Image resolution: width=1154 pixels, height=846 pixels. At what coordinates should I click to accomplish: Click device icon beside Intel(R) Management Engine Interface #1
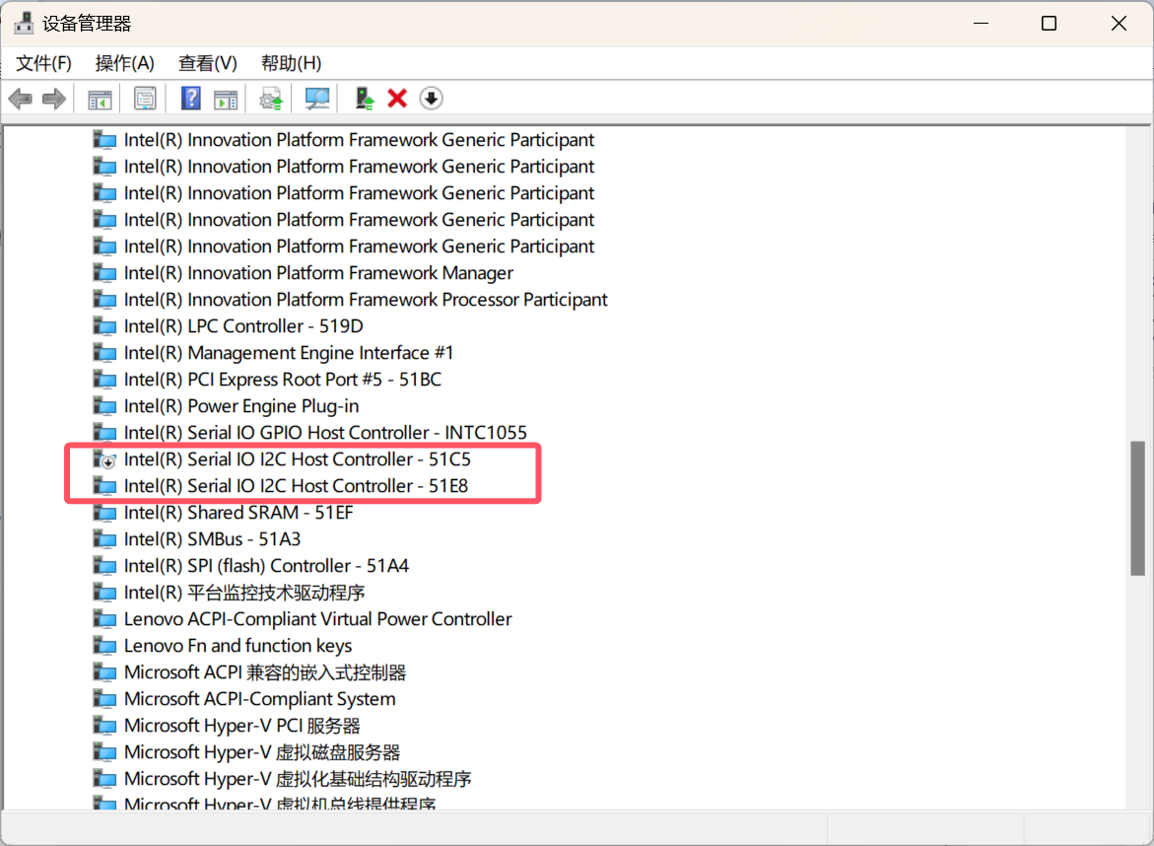[104, 353]
